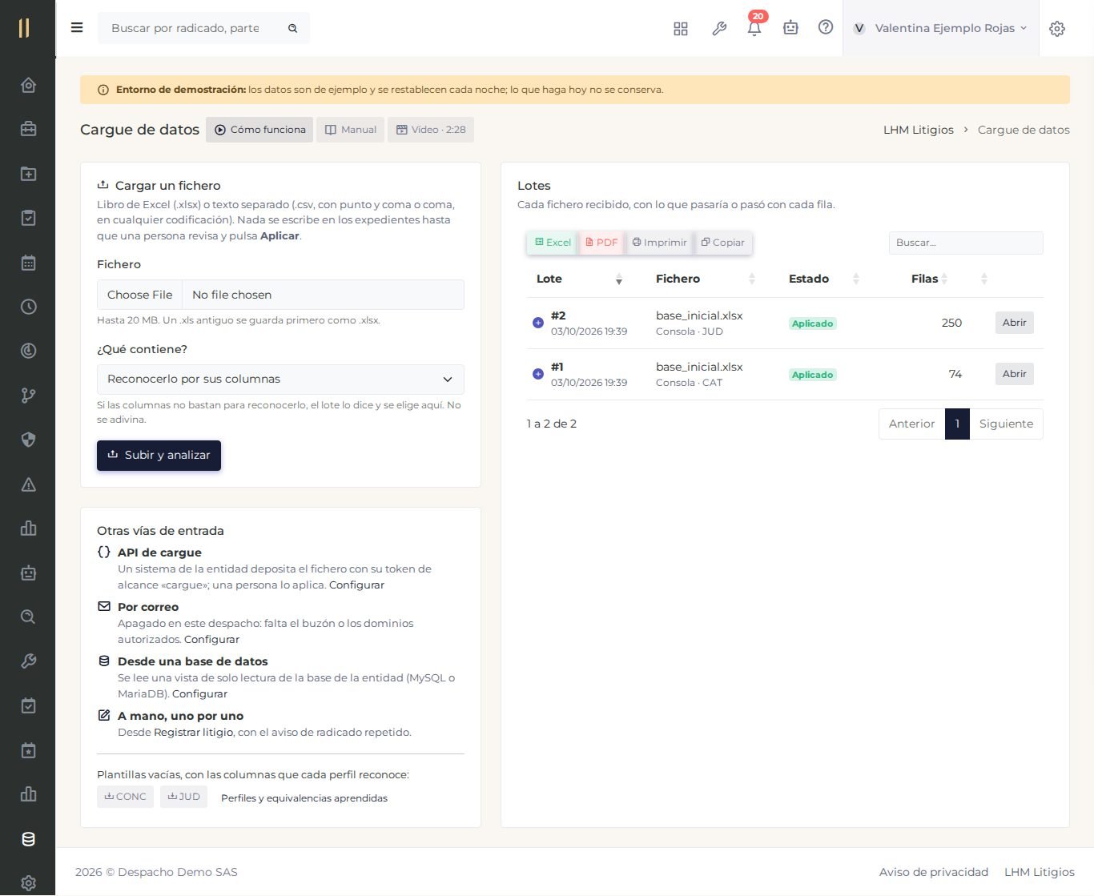Click Subir y analizar button

(x=159, y=455)
